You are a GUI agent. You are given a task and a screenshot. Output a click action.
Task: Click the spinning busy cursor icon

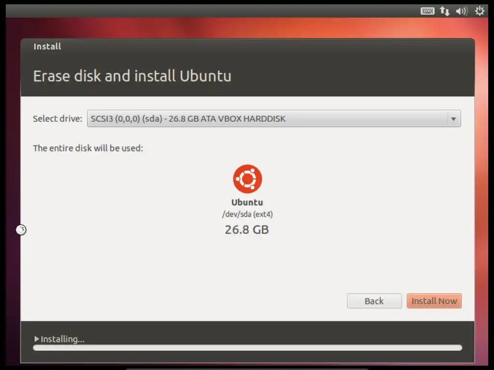tap(21, 230)
